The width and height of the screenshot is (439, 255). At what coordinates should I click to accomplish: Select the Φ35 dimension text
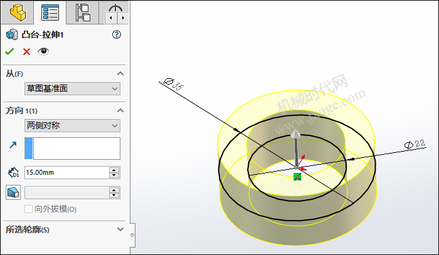tap(174, 83)
